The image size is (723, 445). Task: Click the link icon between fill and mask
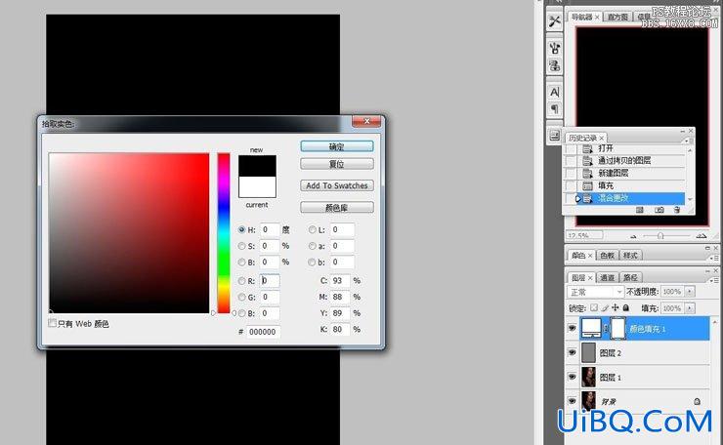click(606, 329)
